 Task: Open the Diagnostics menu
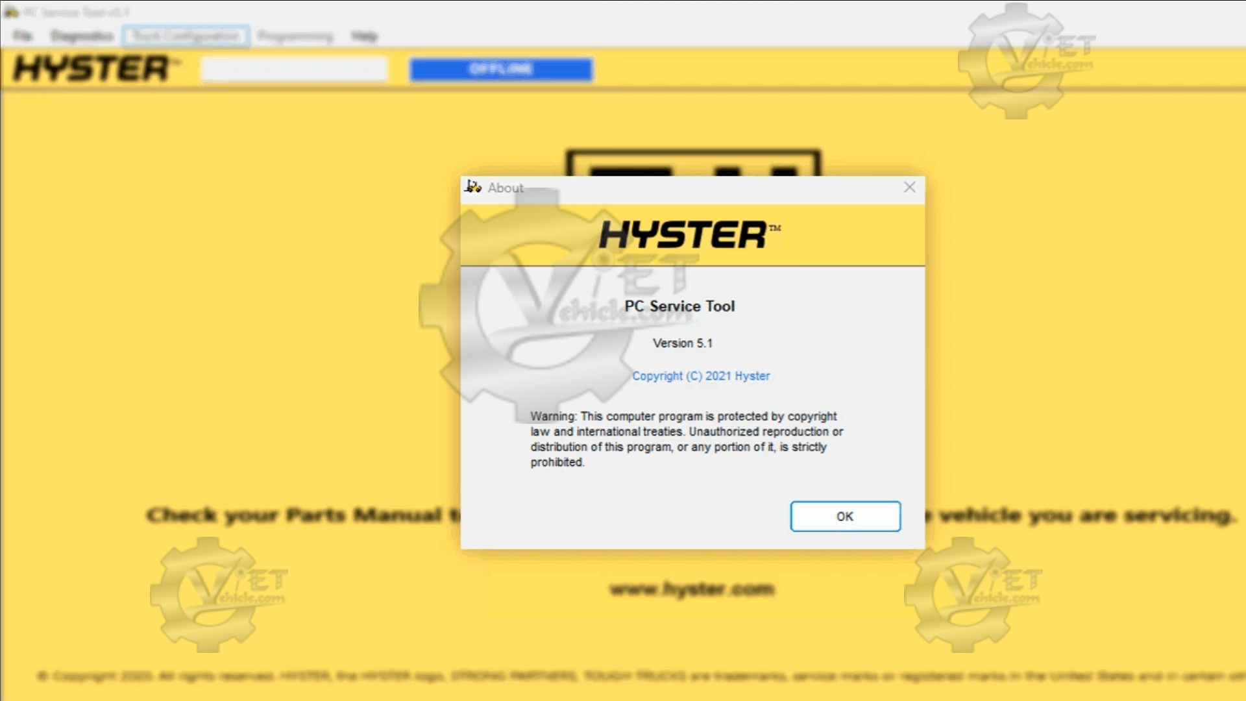82,36
